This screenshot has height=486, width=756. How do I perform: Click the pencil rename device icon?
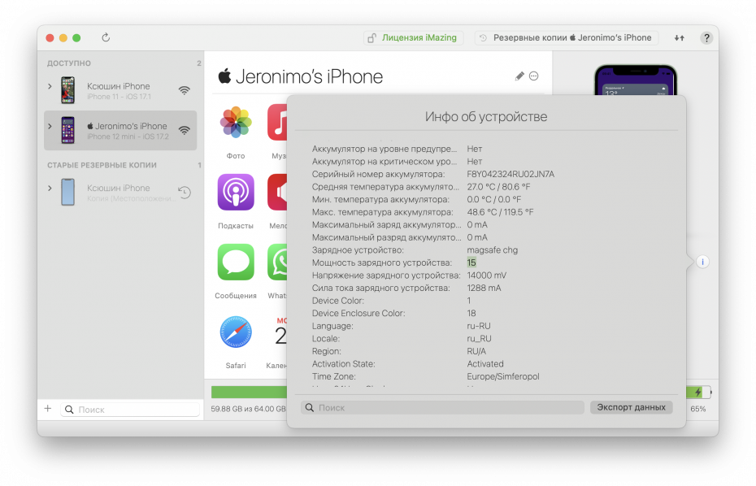click(x=519, y=76)
